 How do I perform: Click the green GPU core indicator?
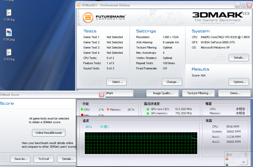[148, 110]
